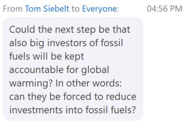
Task: Click the 04:56 PM message timestamp
Action: tap(164, 9)
